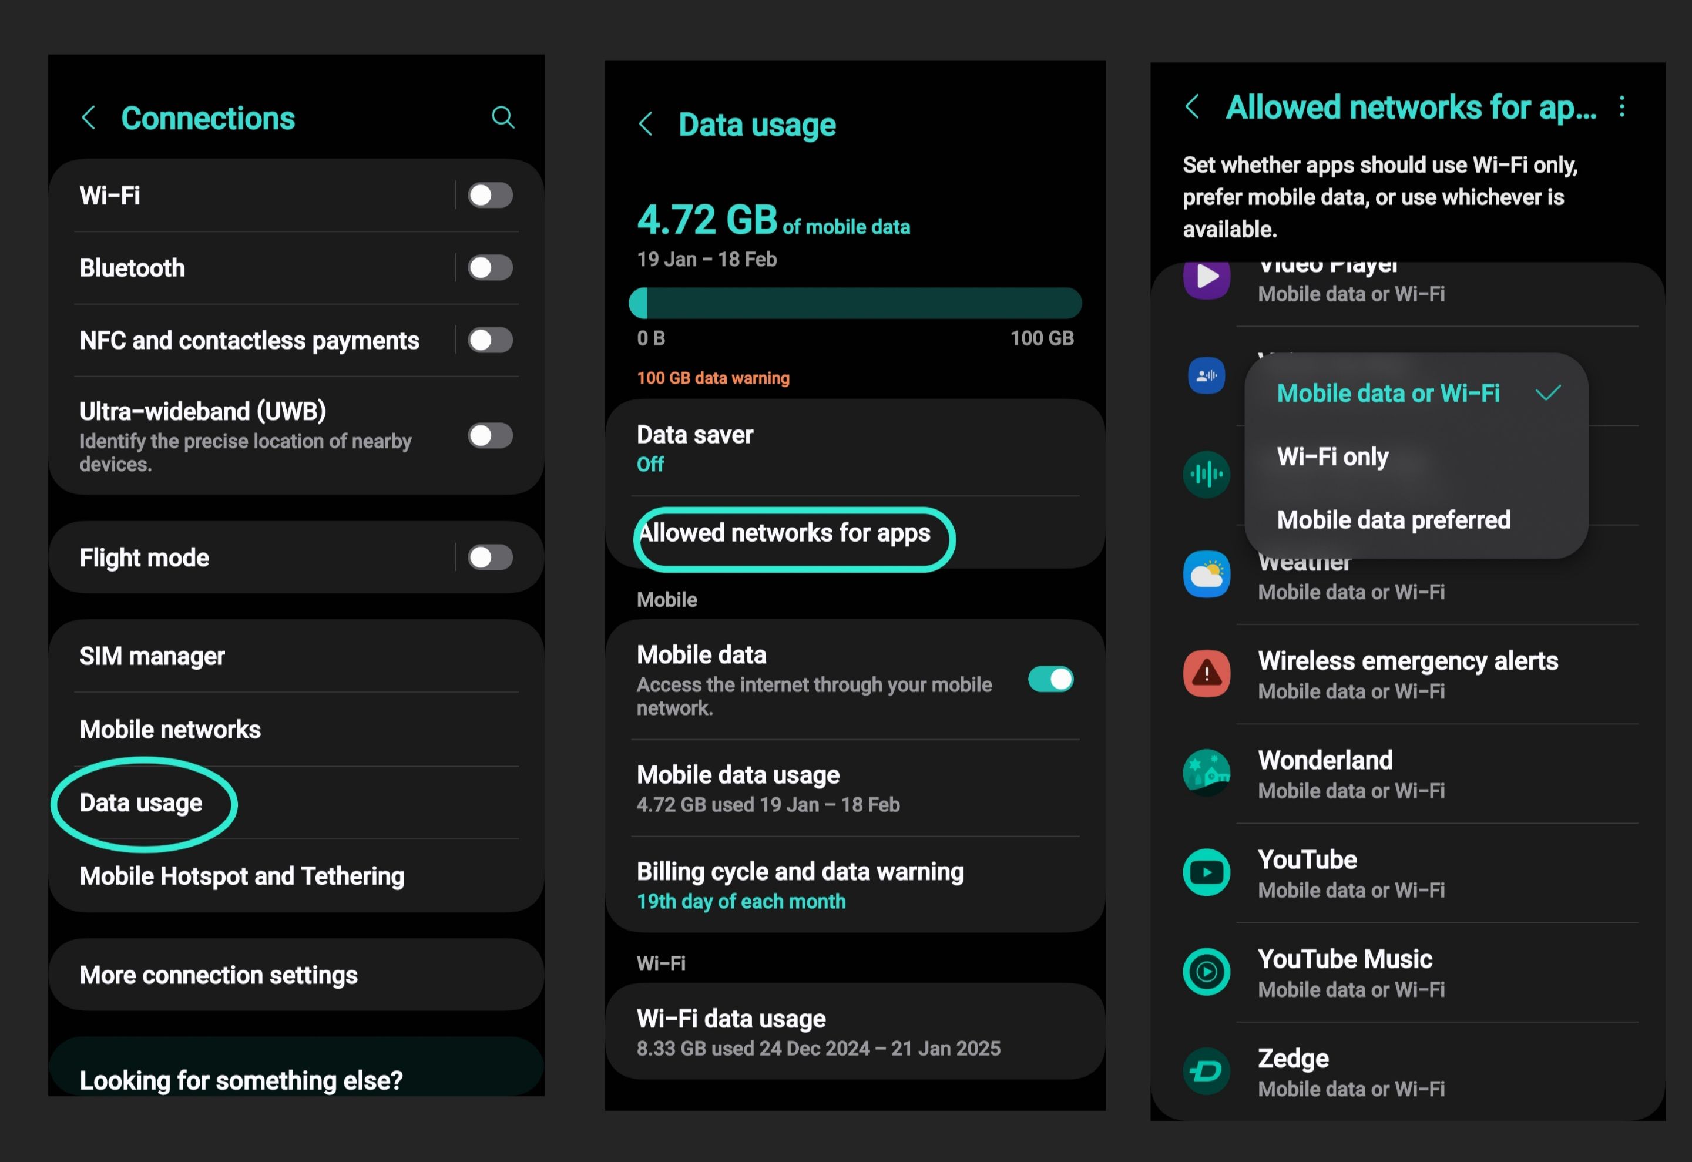Viewport: 1692px width, 1162px height.
Task: Open the three-dot more options menu
Action: [x=1621, y=107]
